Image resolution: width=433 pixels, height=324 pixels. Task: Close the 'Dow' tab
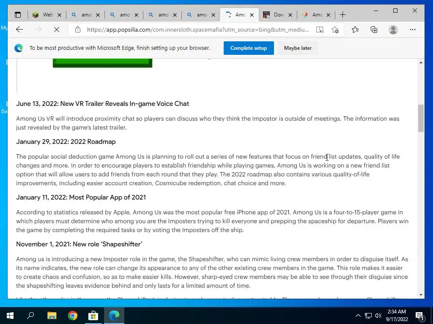click(290, 15)
